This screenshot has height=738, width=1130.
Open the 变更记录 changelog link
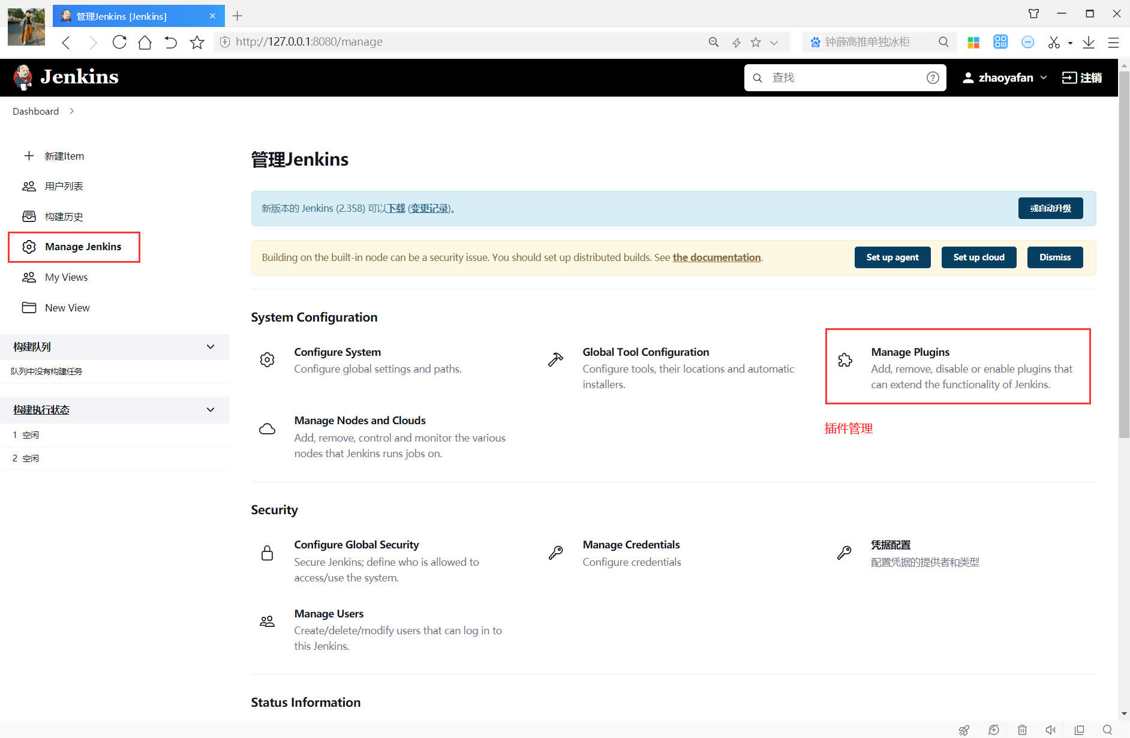coord(429,208)
